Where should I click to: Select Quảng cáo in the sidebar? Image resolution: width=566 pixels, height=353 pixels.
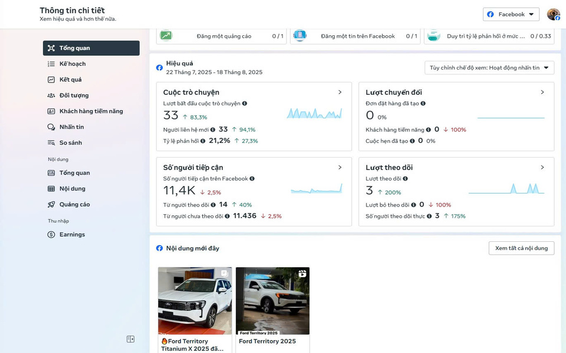coord(74,205)
